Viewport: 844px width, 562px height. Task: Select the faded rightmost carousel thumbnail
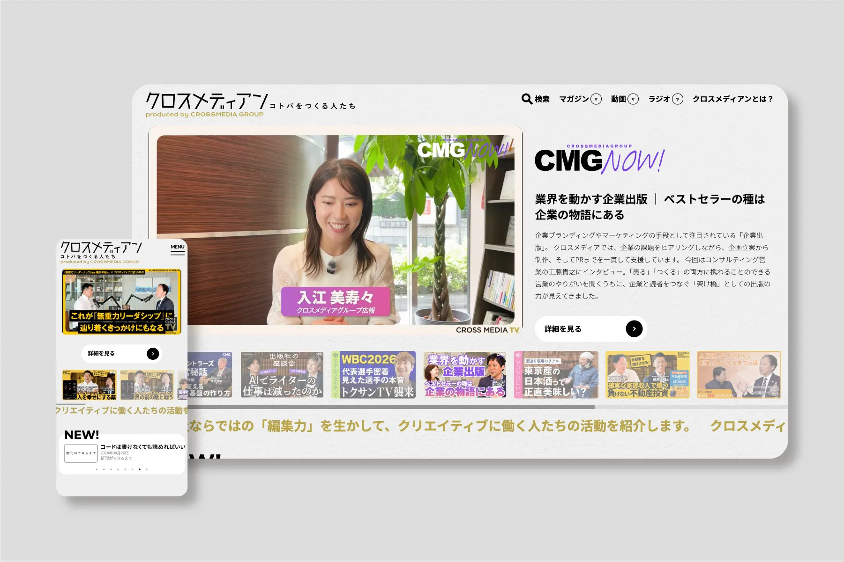point(739,375)
